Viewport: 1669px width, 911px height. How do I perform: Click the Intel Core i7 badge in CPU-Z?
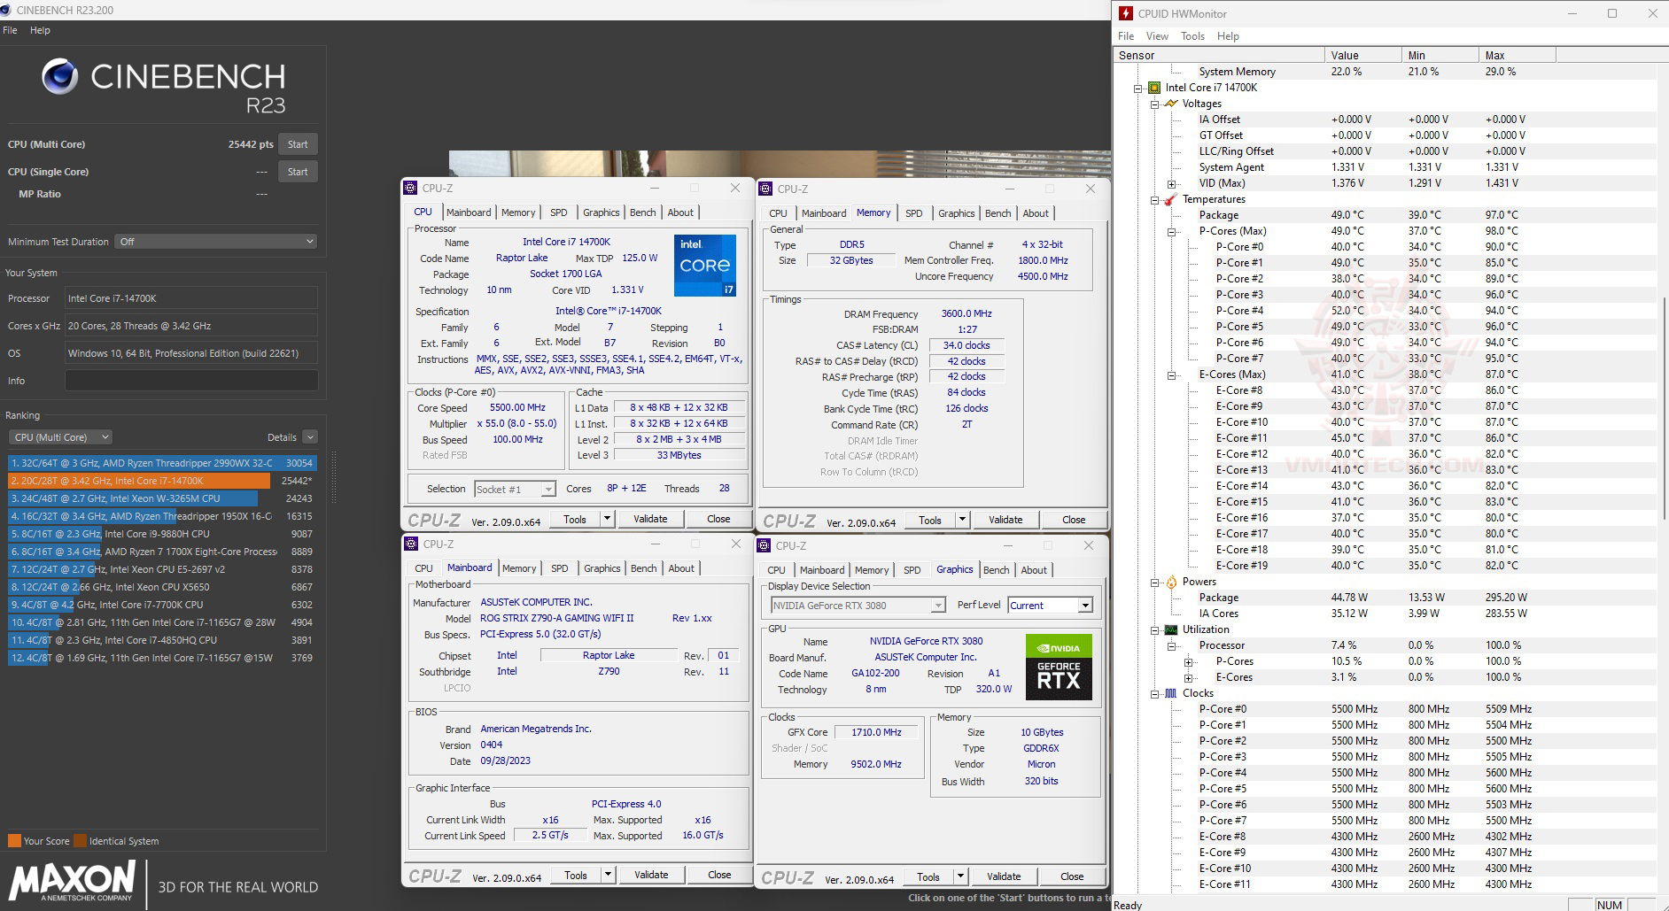pyautogui.click(x=705, y=265)
